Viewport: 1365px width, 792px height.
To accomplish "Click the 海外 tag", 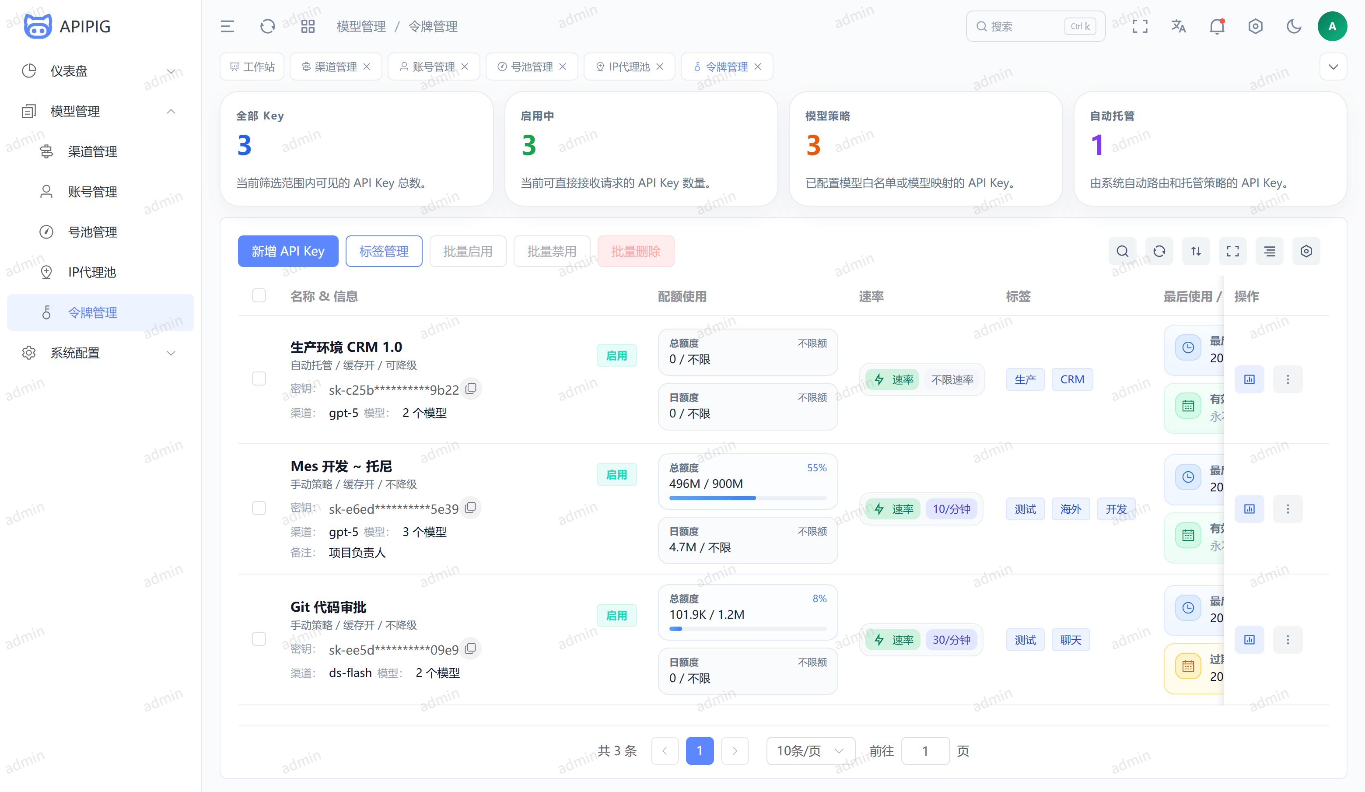I will click(x=1071, y=509).
